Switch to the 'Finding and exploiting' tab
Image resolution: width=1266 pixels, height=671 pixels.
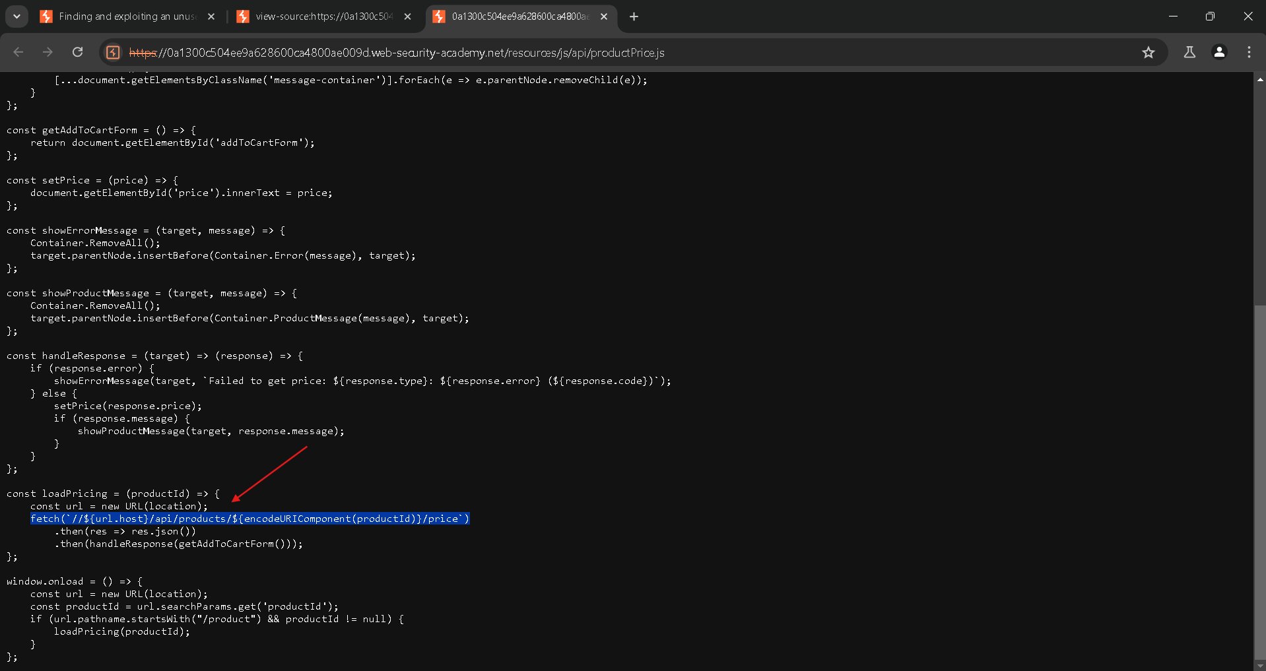[x=125, y=16]
